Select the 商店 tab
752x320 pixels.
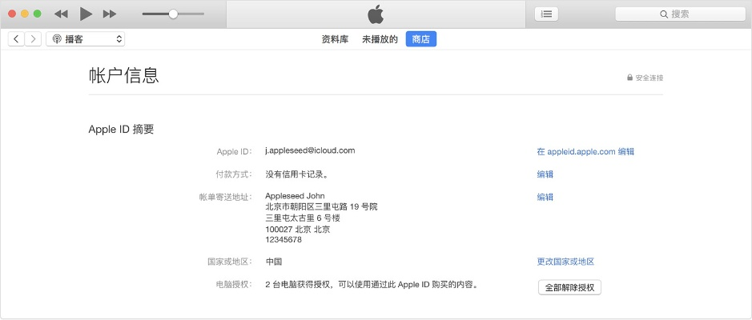(x=421, y=39)
